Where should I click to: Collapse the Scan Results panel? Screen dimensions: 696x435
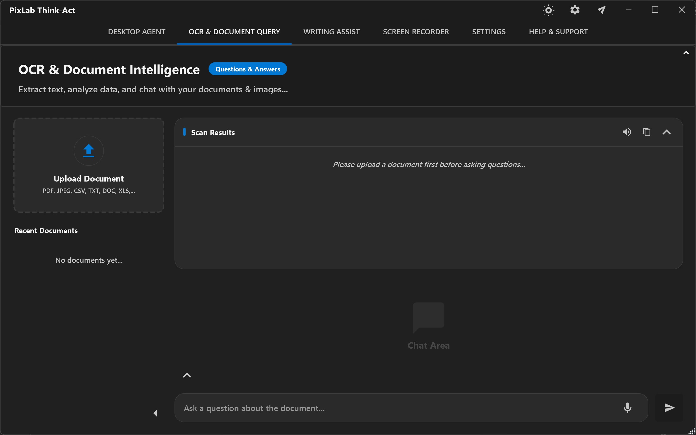(667, 132)
